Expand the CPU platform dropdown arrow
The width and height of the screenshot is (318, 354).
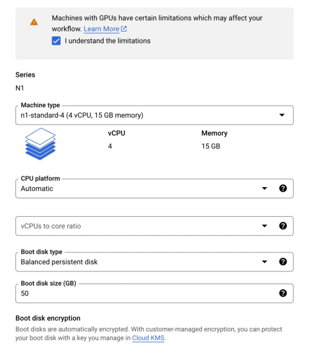click(265, 188)
